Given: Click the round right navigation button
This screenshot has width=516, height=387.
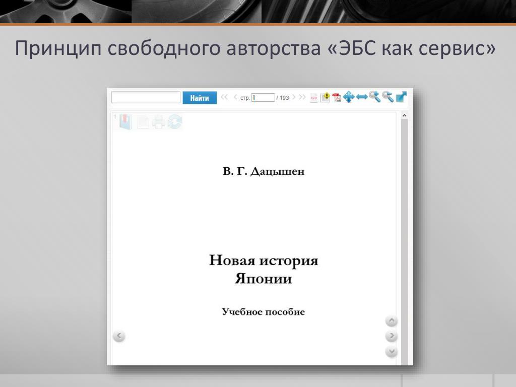Looking at the screenshot, I should coord(392,336).
